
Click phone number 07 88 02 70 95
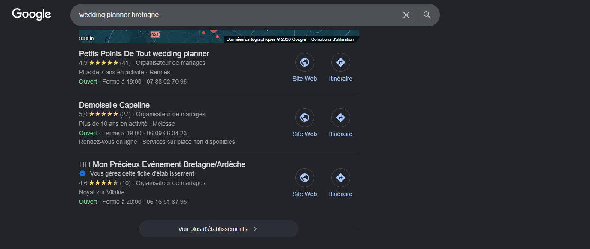(166, 82)
